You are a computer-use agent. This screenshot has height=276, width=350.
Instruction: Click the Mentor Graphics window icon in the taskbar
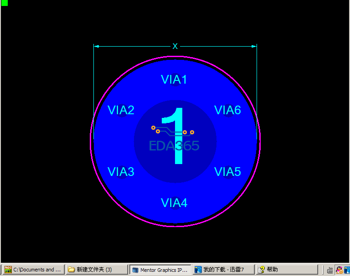coord(135,270)
